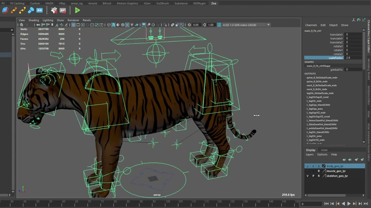Click the create new empty layer icon
Screen dimensions: 371x208
(357, 160)
